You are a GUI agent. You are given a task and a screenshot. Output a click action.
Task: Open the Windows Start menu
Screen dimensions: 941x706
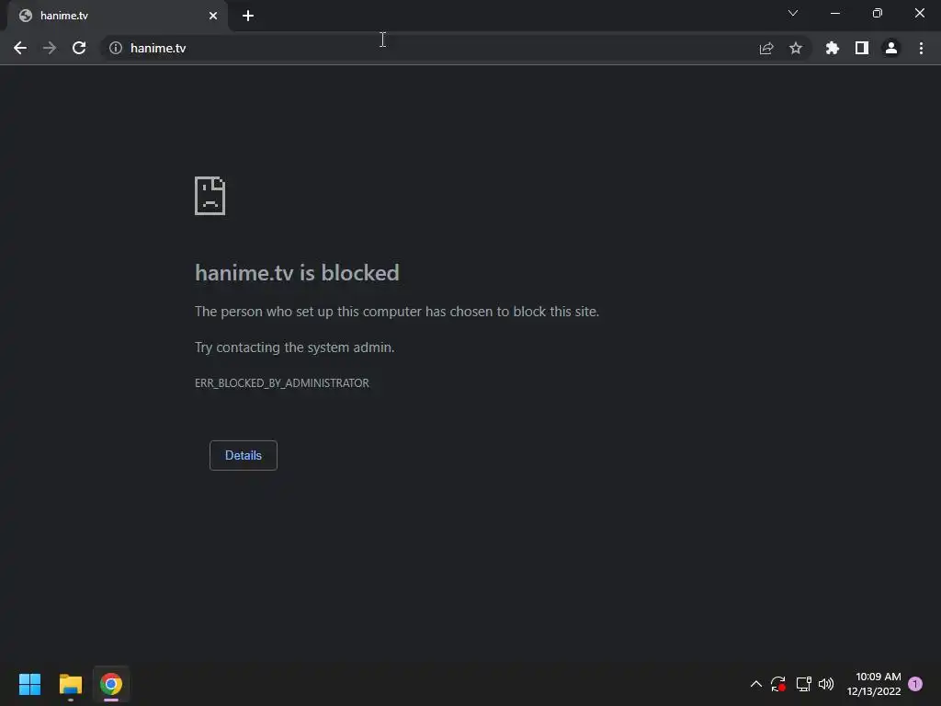click(x=29, y=684)
